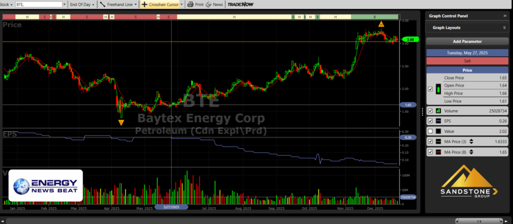This screenshot has width=513, height=224.
Task: Click the timeline scroll left arrow
Action: tap(3, 221)
